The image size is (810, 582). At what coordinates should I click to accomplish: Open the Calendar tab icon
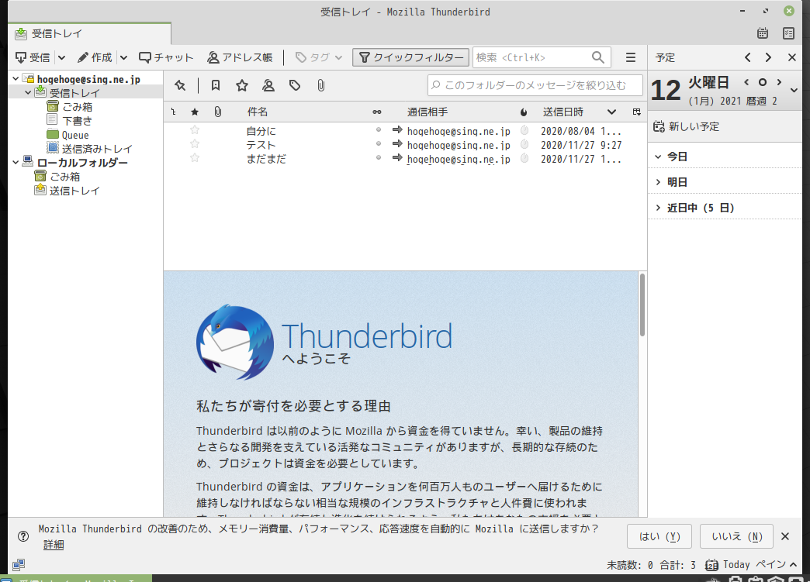pos(763,33)
